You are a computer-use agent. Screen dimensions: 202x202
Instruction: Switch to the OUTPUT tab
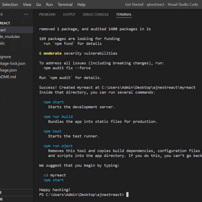(x=69, y=14)
